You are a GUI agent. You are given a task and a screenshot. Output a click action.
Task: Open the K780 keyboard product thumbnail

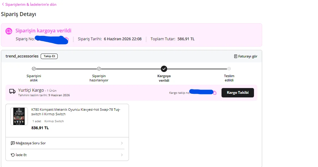(19, 116)
